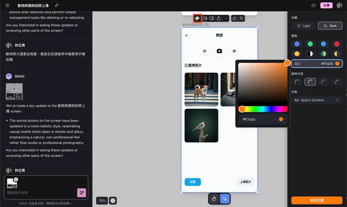Tap the gallery icon in mockup
Viewport: 347px width, 207px height.
click(x=205, y=51)
